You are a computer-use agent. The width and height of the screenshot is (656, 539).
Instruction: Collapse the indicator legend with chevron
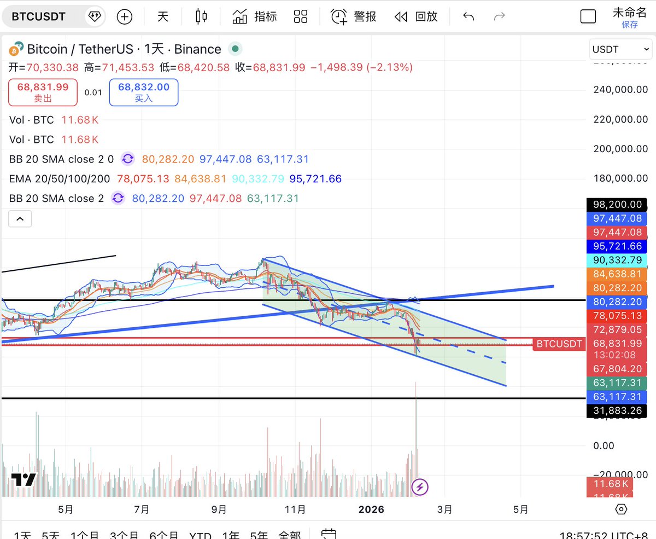coord(20,219)
